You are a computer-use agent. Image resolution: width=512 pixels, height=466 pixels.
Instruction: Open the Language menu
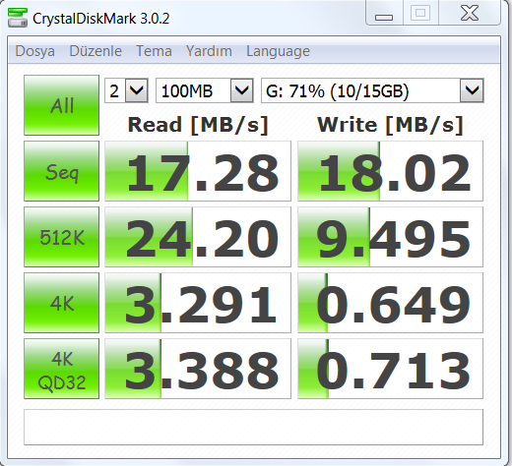pos(278,51)
